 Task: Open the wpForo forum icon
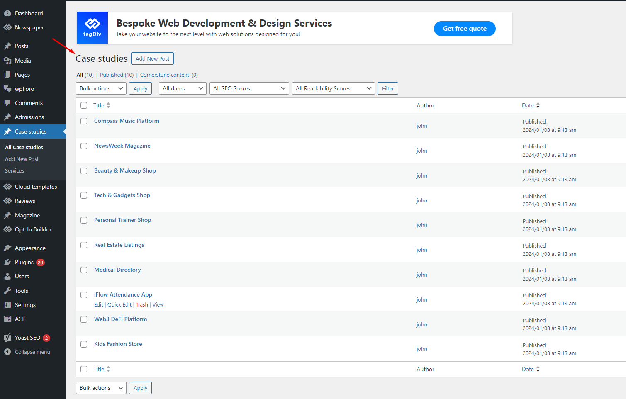point(7,89)
